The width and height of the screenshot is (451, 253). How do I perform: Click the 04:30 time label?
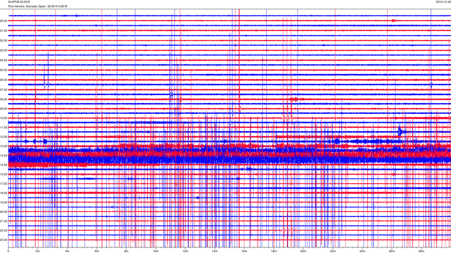coord(4,60)
